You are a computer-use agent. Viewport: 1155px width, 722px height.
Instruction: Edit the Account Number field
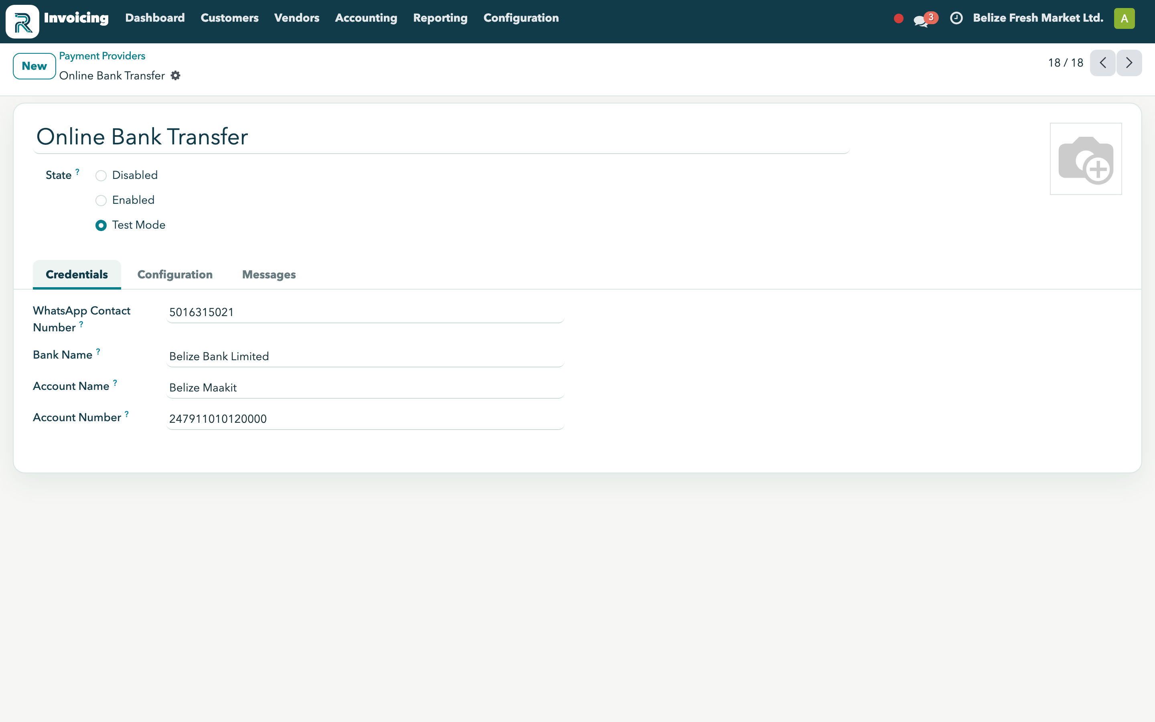coord(365,419)
